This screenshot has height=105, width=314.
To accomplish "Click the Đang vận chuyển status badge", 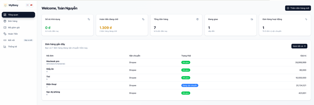I will click(x=190, y=85).
